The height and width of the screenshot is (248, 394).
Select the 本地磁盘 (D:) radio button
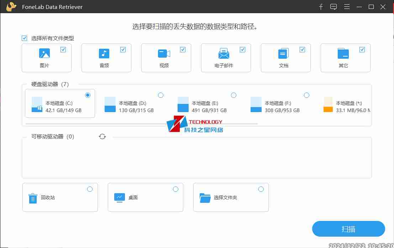pos(161,95)
